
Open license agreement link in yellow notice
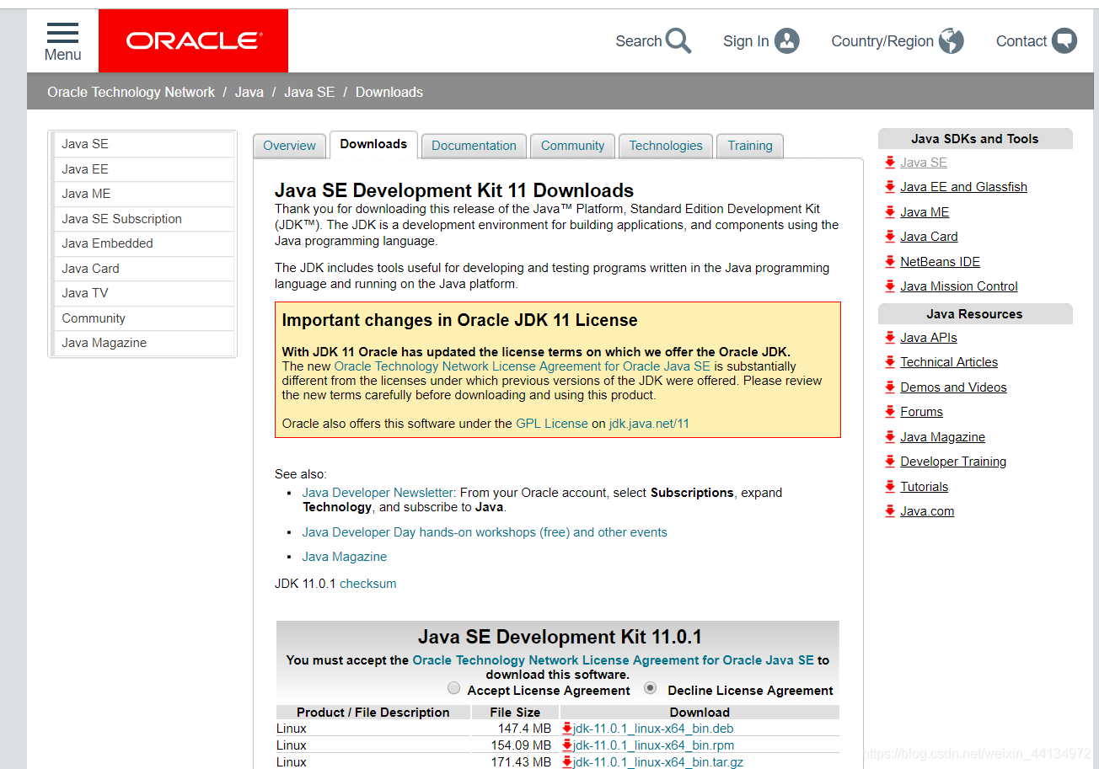[x=523, y=366]
